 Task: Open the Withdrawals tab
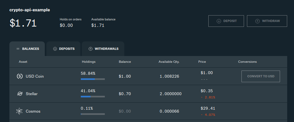[103, 49]
